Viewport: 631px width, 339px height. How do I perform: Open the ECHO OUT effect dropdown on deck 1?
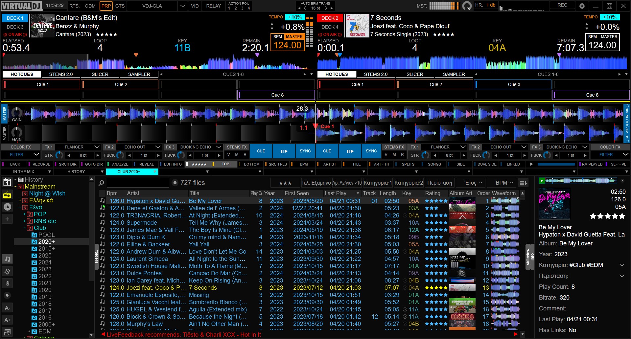157,147
